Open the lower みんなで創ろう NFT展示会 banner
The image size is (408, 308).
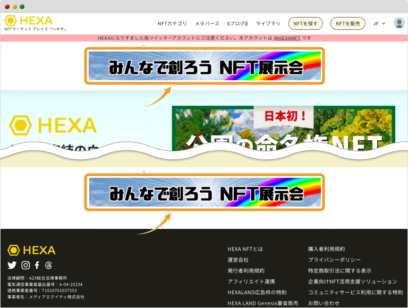[205, 192]
